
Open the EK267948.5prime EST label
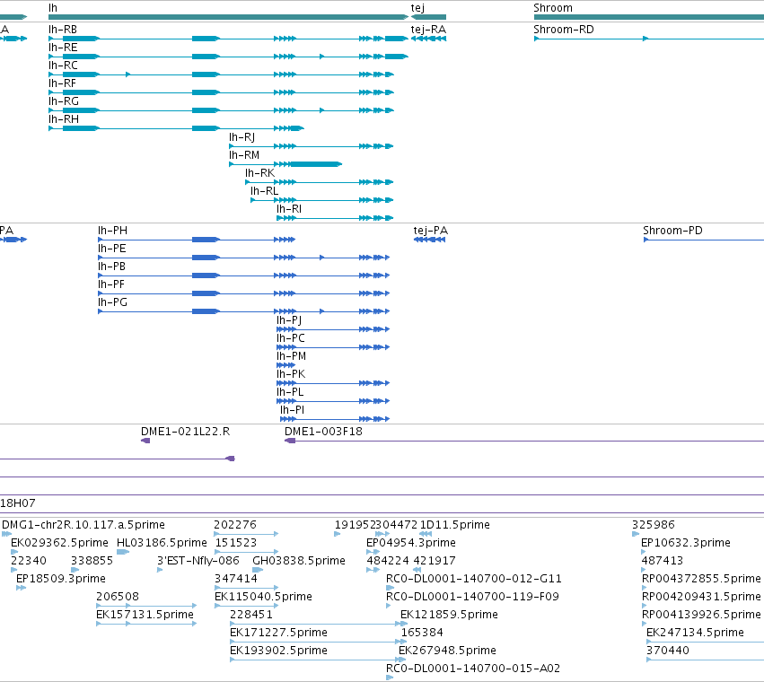point(447,651)
